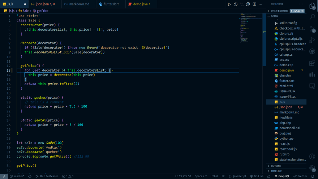Open the Run and Debug activity icon
318x179 pixels.
(312, 40)
